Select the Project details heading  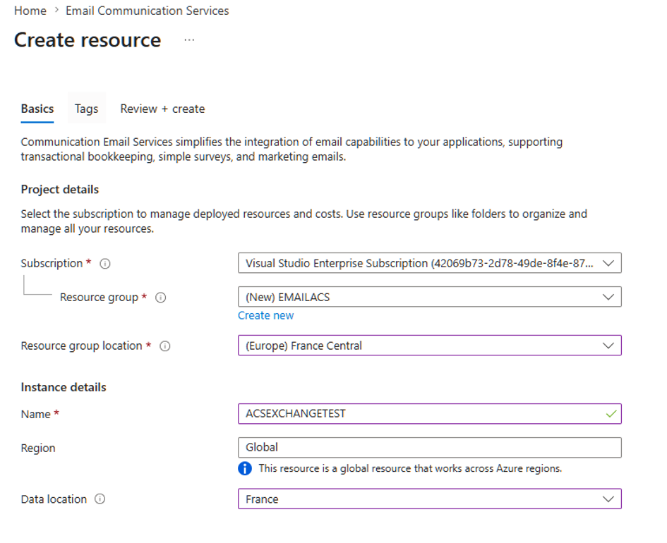[60, 190]
